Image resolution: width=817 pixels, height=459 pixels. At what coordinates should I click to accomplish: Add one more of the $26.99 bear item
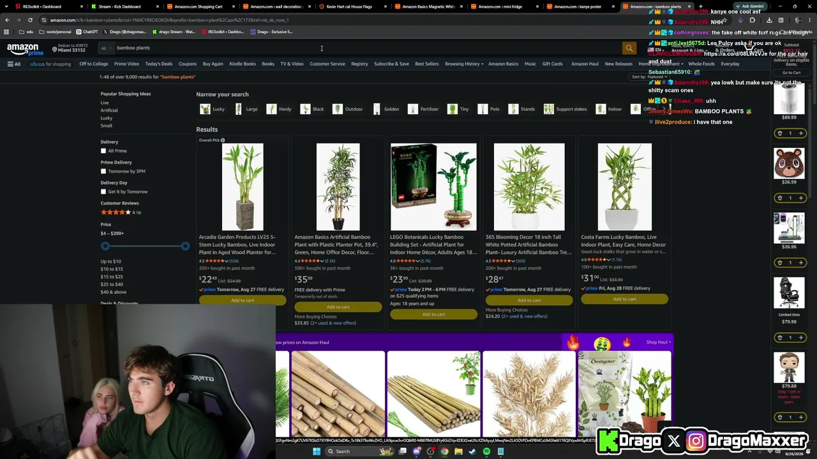(x=800, y=198)
